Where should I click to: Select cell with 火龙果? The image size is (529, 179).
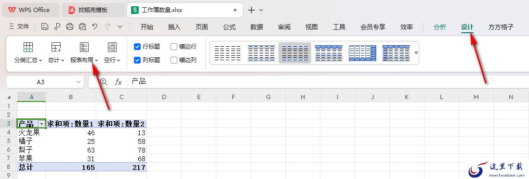31,132
